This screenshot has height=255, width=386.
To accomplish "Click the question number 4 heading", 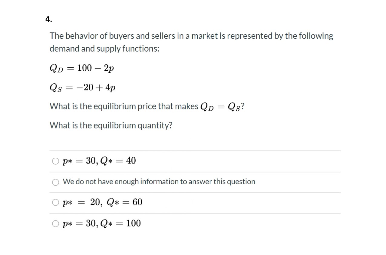I will coord(49,19).
